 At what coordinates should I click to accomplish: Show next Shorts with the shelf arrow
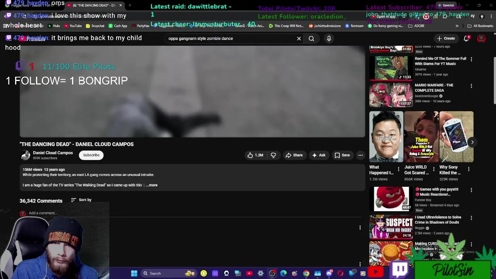[472, 142]
